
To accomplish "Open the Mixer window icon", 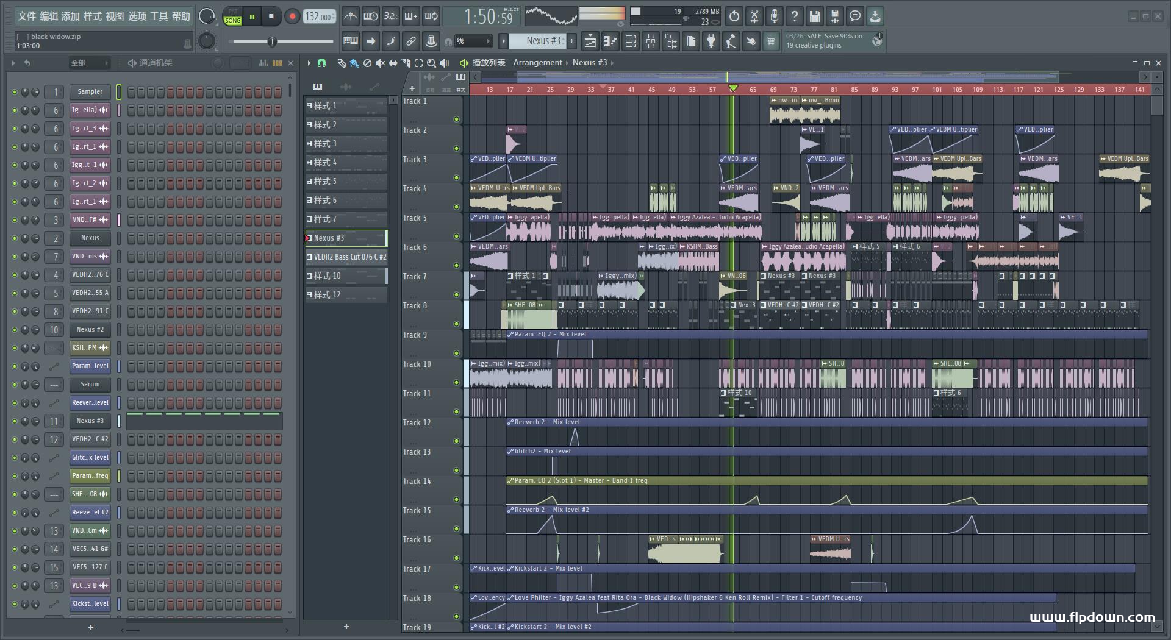I will [x=651, y=41].
